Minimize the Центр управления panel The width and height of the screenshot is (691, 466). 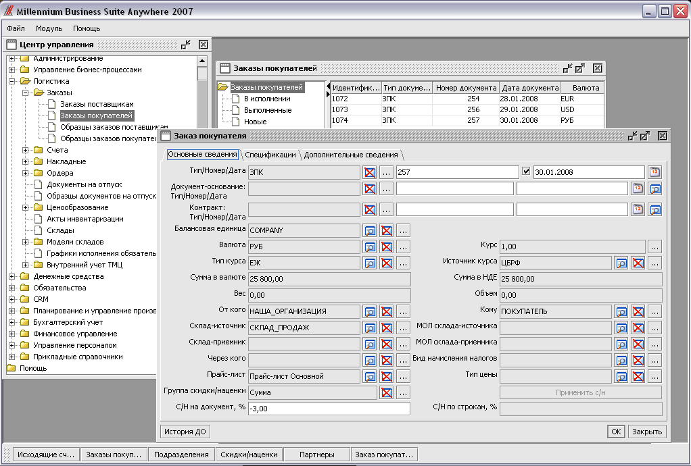186,45
